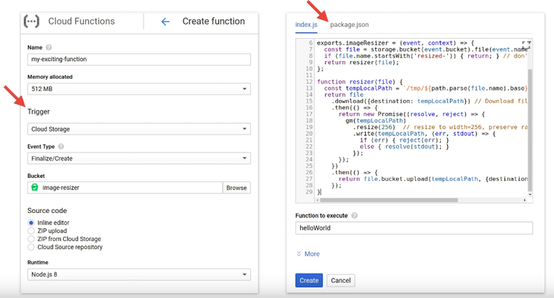Select the Cloud Source repository radio button
Image resolution: width=554 pixels, height=298 pixels.
31,247
